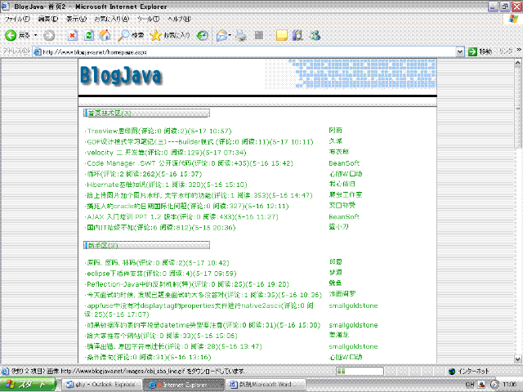The width and height of the screenshot is (523, 392).
Task: Click the first section header bar (3)
Action: 147,113
